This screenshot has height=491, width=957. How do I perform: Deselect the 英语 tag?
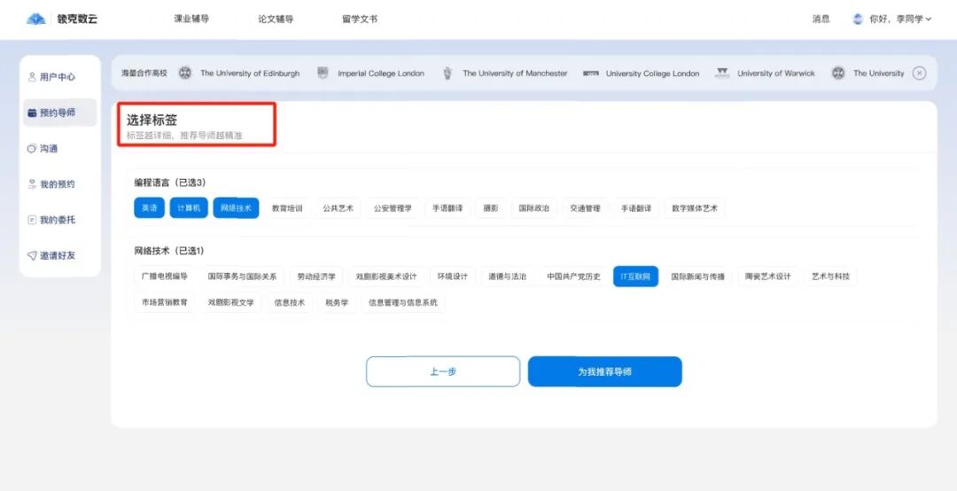(x=150, y=208)
